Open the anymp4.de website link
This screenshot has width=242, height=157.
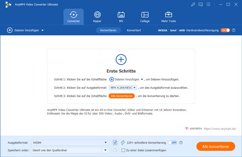[220, 129]
